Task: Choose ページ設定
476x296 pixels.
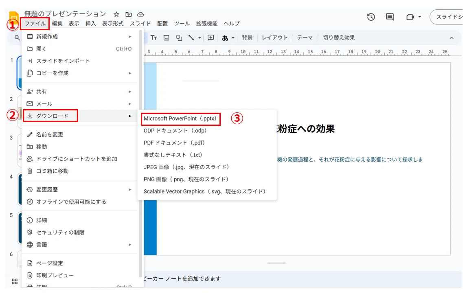Action: (80, 263)
